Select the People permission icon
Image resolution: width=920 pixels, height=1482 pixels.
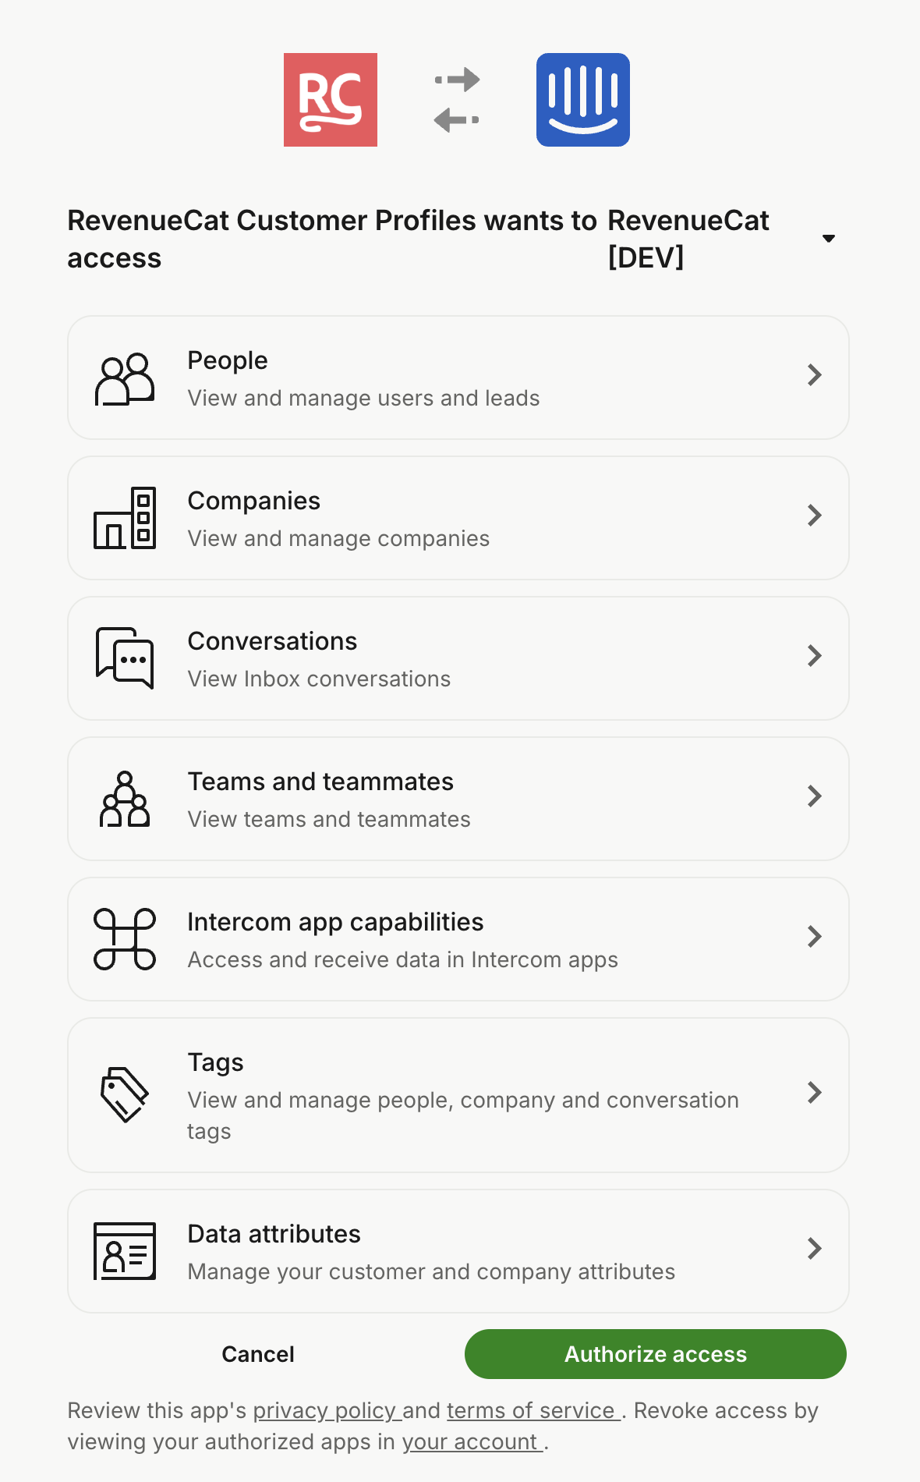(x=125, y=378)
